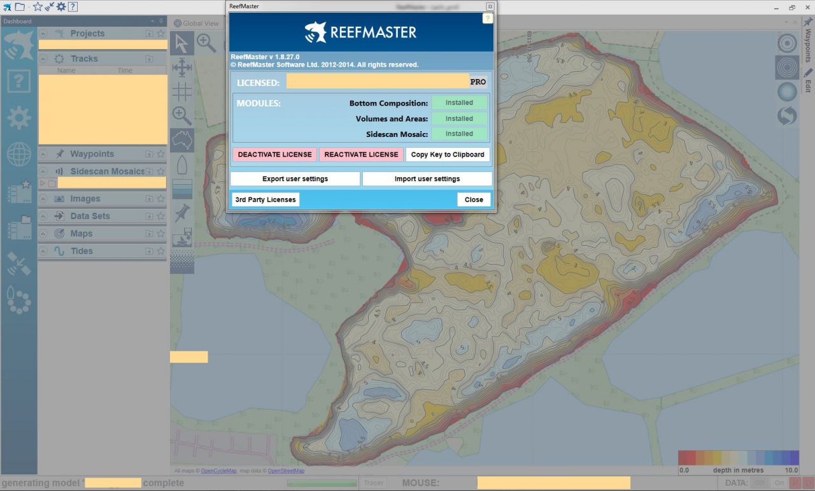Expand the folder row under Sidescan Mosaics
Screen dimensions: 815x491
coord(43,183)
